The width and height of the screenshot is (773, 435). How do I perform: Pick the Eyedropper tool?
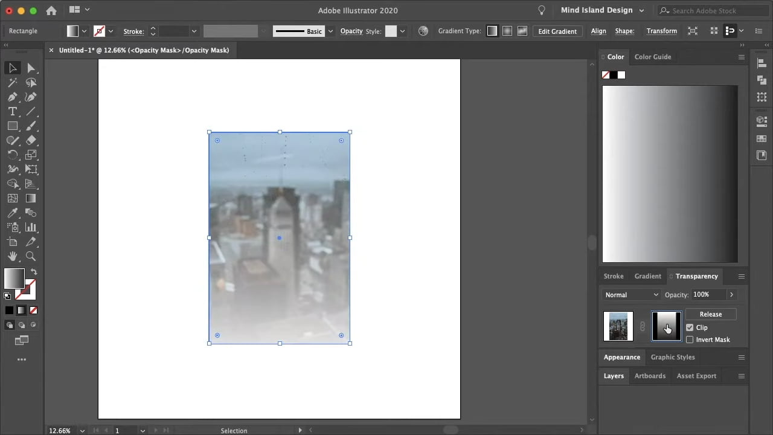click(x=12, y=213)
